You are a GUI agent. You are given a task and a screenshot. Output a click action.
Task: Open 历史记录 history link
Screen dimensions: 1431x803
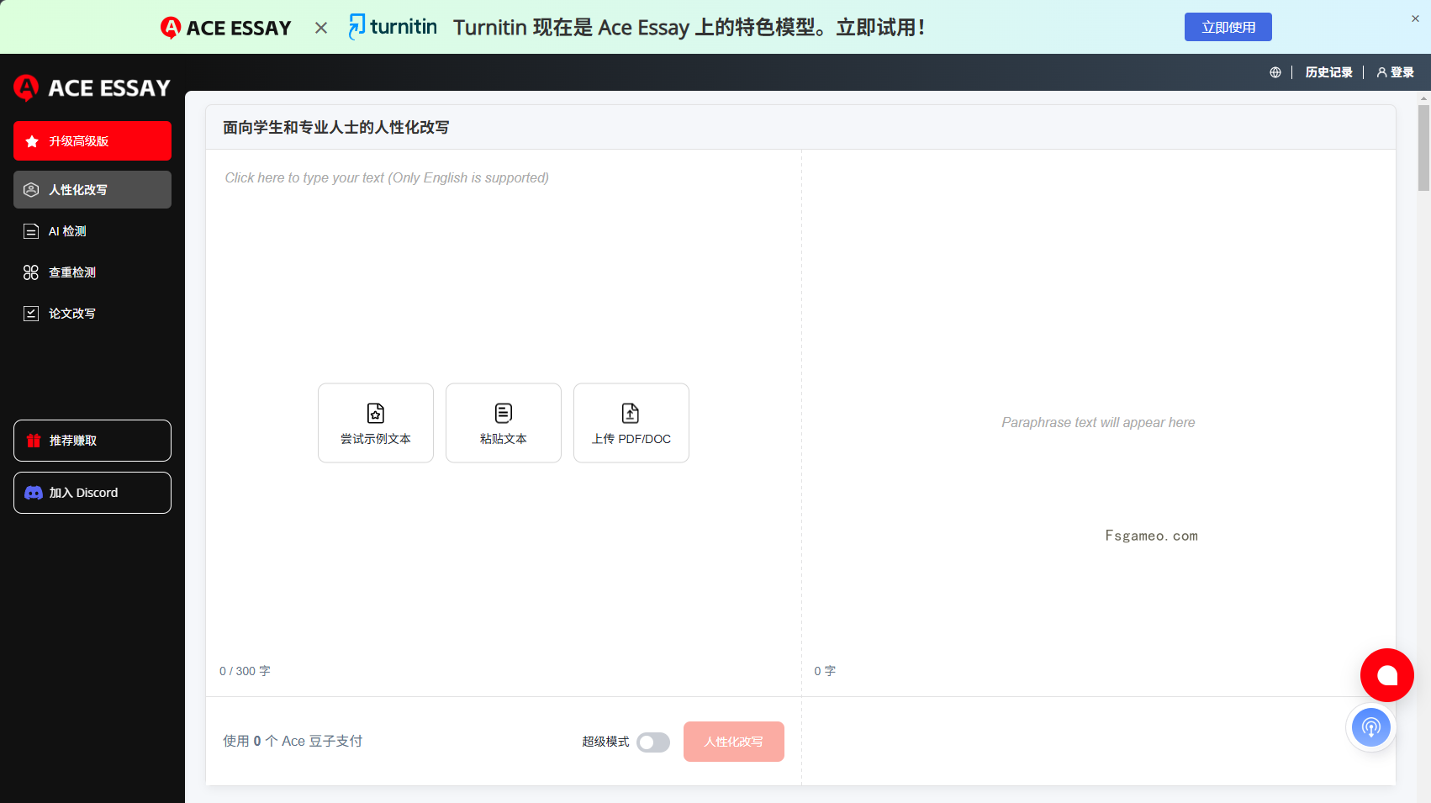[1328, 72]
